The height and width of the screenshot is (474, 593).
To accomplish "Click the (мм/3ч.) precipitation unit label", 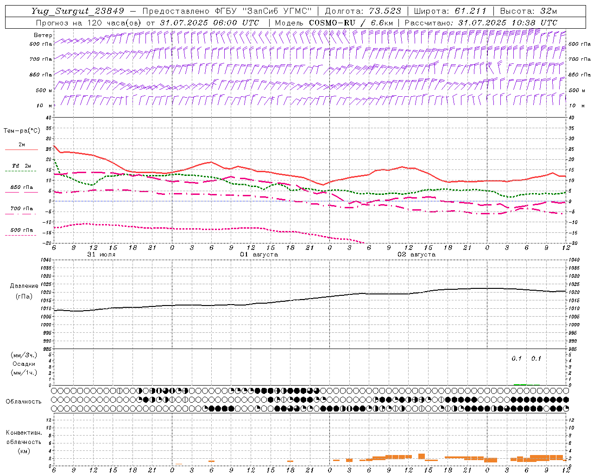I will [24, 355].
